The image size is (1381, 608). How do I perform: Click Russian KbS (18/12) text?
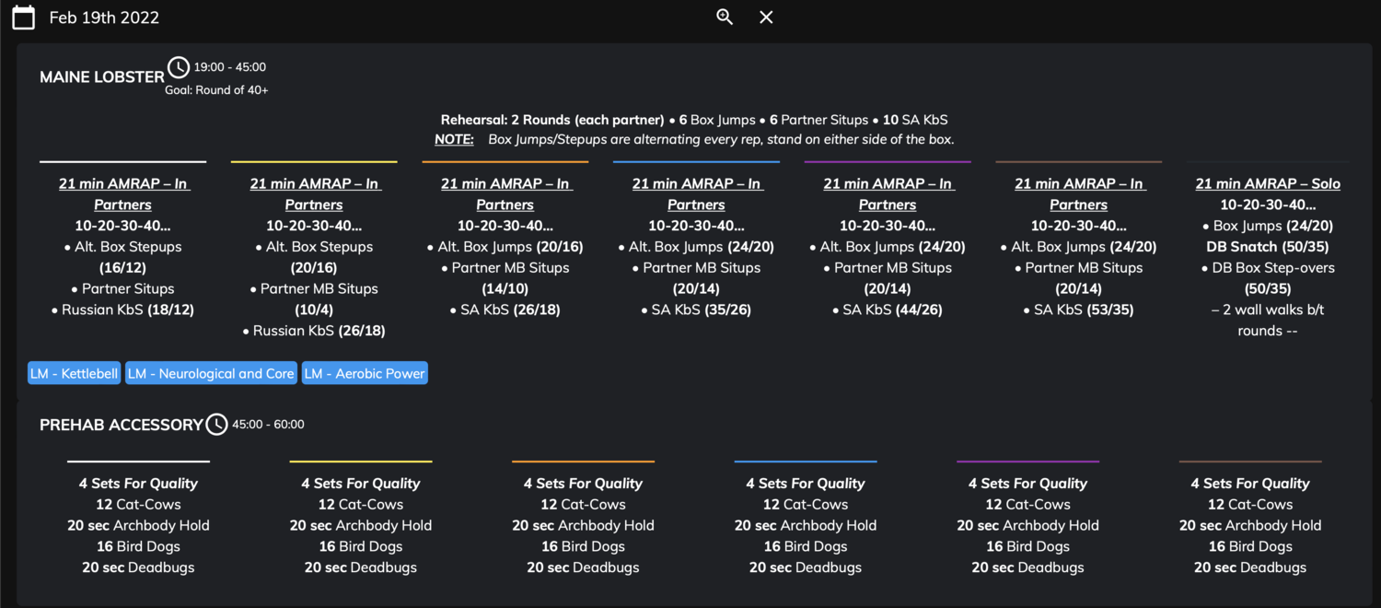(122, 310)
